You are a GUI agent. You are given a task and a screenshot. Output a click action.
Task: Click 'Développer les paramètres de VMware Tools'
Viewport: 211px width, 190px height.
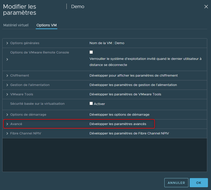pos(125,94)
